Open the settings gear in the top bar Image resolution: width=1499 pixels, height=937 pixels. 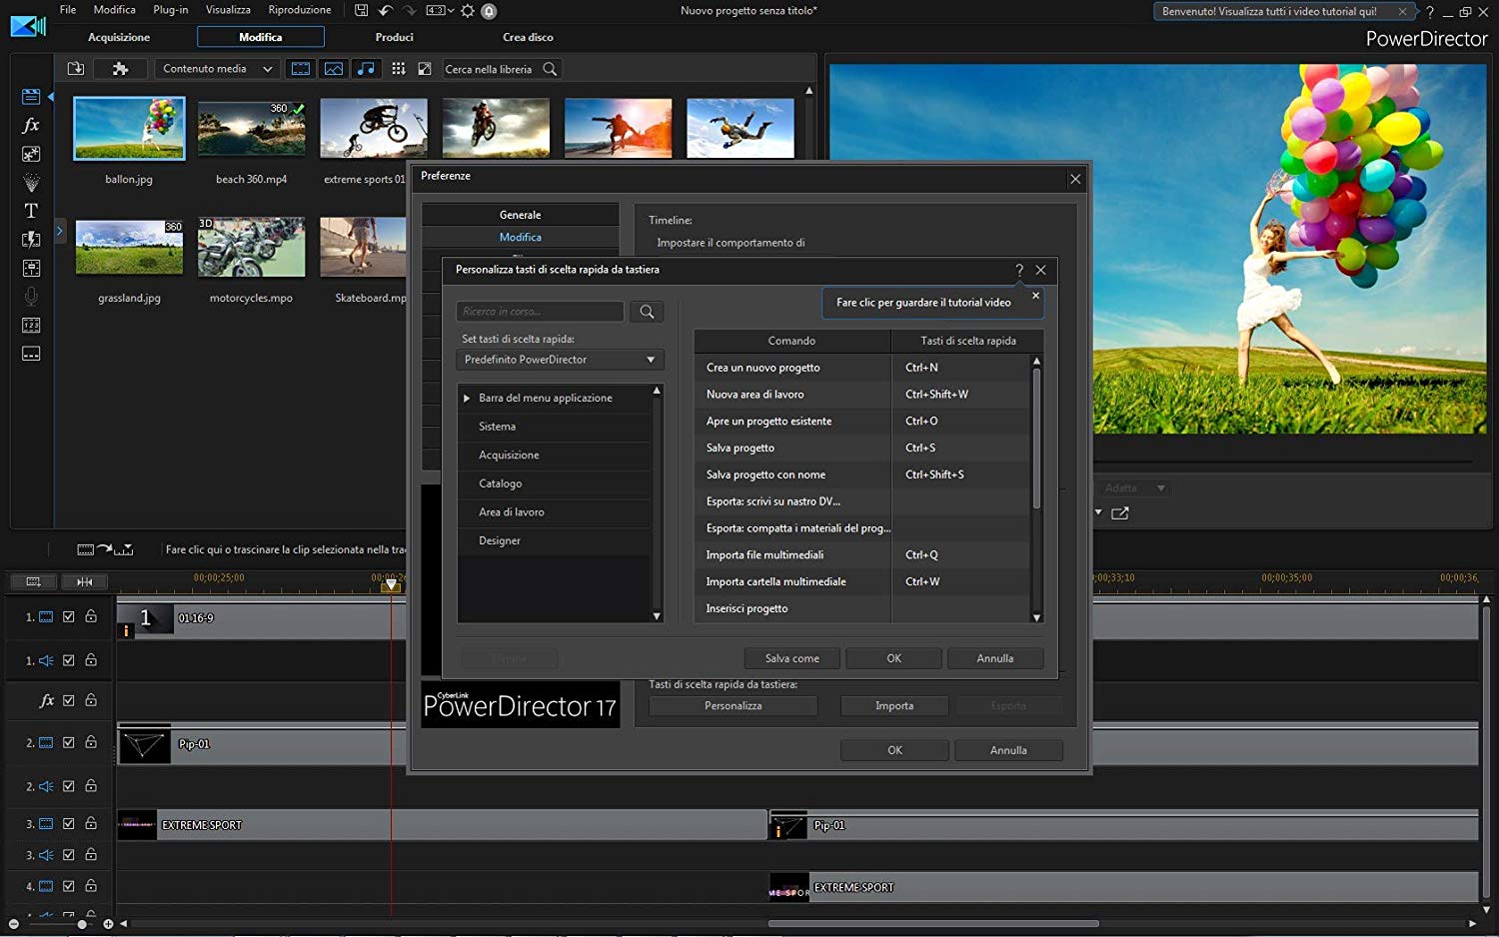[x=467, y=11]
